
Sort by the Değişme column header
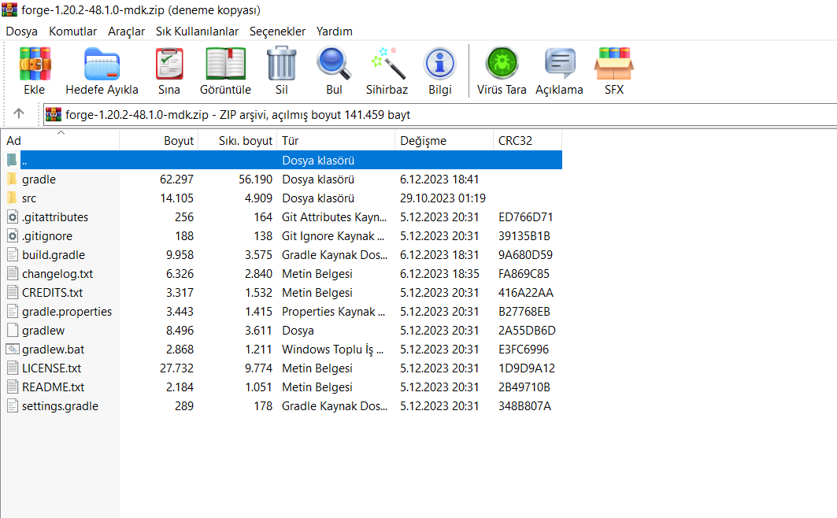click(444, 140)
